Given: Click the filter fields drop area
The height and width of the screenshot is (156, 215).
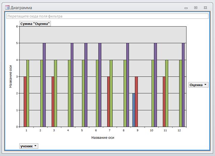Looking at the screenshot, I should pyautogui.click(x=107, y=16).
